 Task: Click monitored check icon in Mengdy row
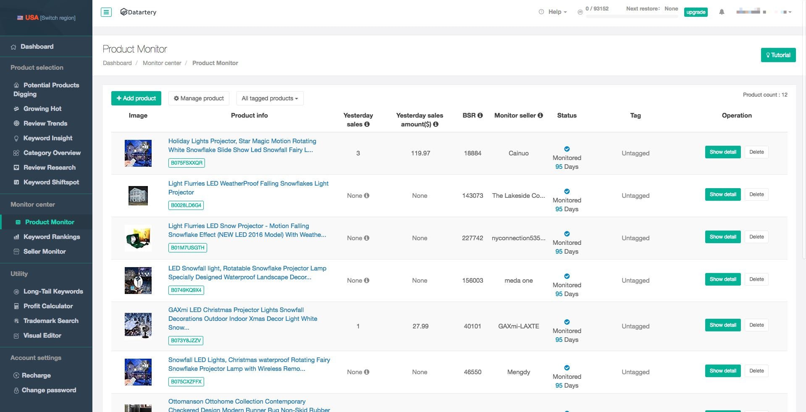567,368
